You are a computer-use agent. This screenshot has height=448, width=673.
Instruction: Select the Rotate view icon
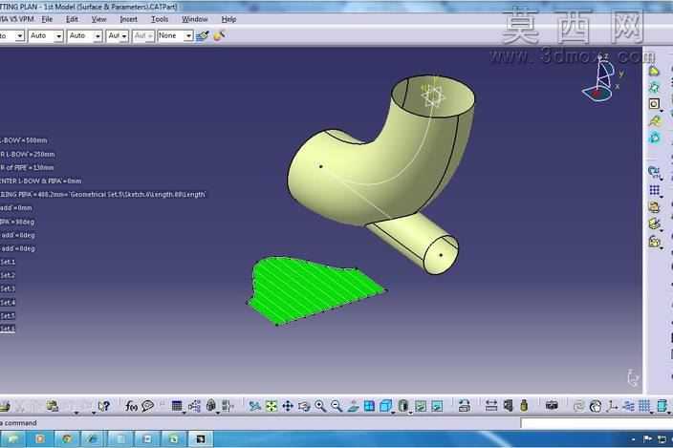(304, 406)
